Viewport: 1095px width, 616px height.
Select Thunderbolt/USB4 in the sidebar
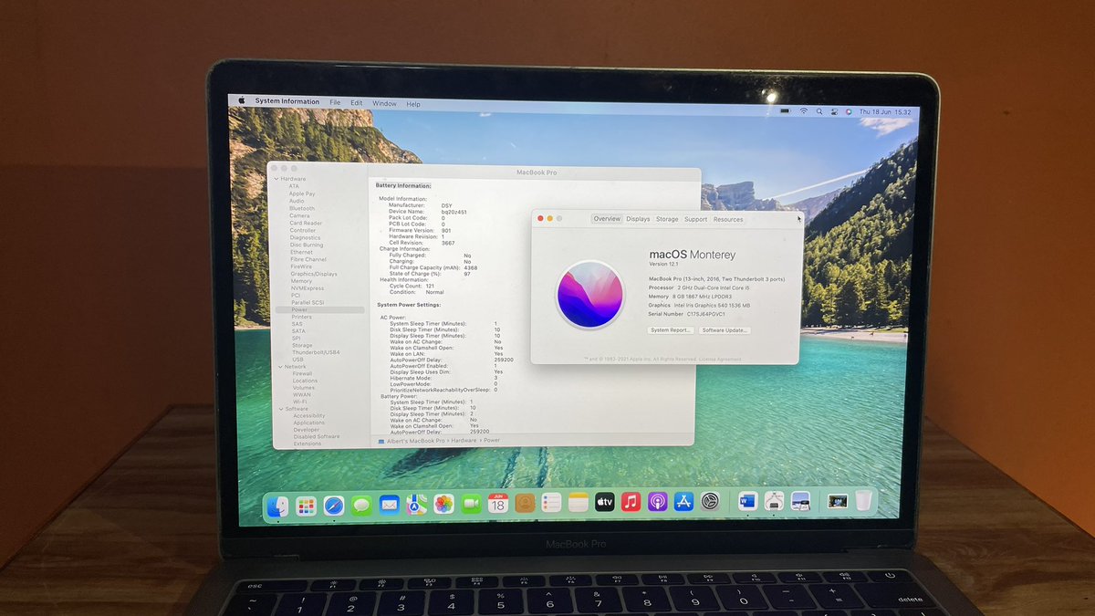316,352
